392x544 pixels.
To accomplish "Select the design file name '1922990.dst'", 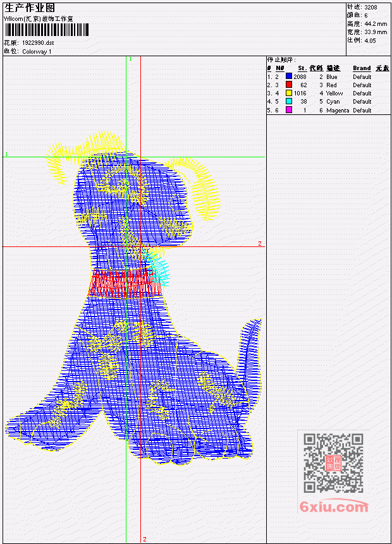I will tap(38, 43).
